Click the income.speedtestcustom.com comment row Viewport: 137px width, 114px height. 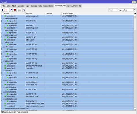coord(67,109)
